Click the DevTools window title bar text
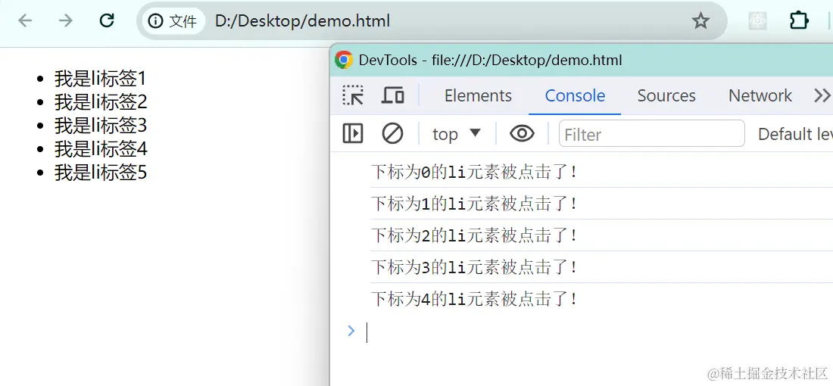This screenshot has width=833, height=386. 491,60
